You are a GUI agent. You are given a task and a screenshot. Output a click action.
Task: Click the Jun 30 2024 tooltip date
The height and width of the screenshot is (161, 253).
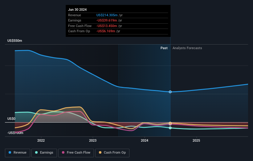[x=77, y=10]
